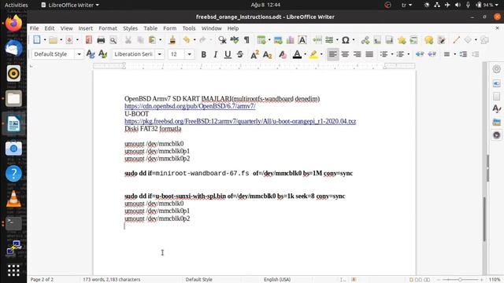The image size is (504, 283).
Task: Toggle italic formatting
Action: 215,54
